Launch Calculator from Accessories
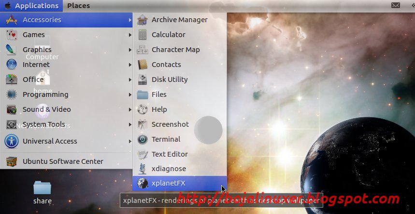The width and height of the screenshot is (415, 214). (180, 35)
